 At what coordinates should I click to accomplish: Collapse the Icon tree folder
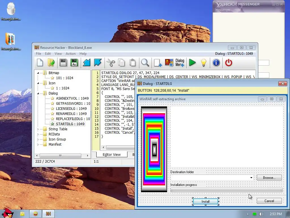[38, 83]
